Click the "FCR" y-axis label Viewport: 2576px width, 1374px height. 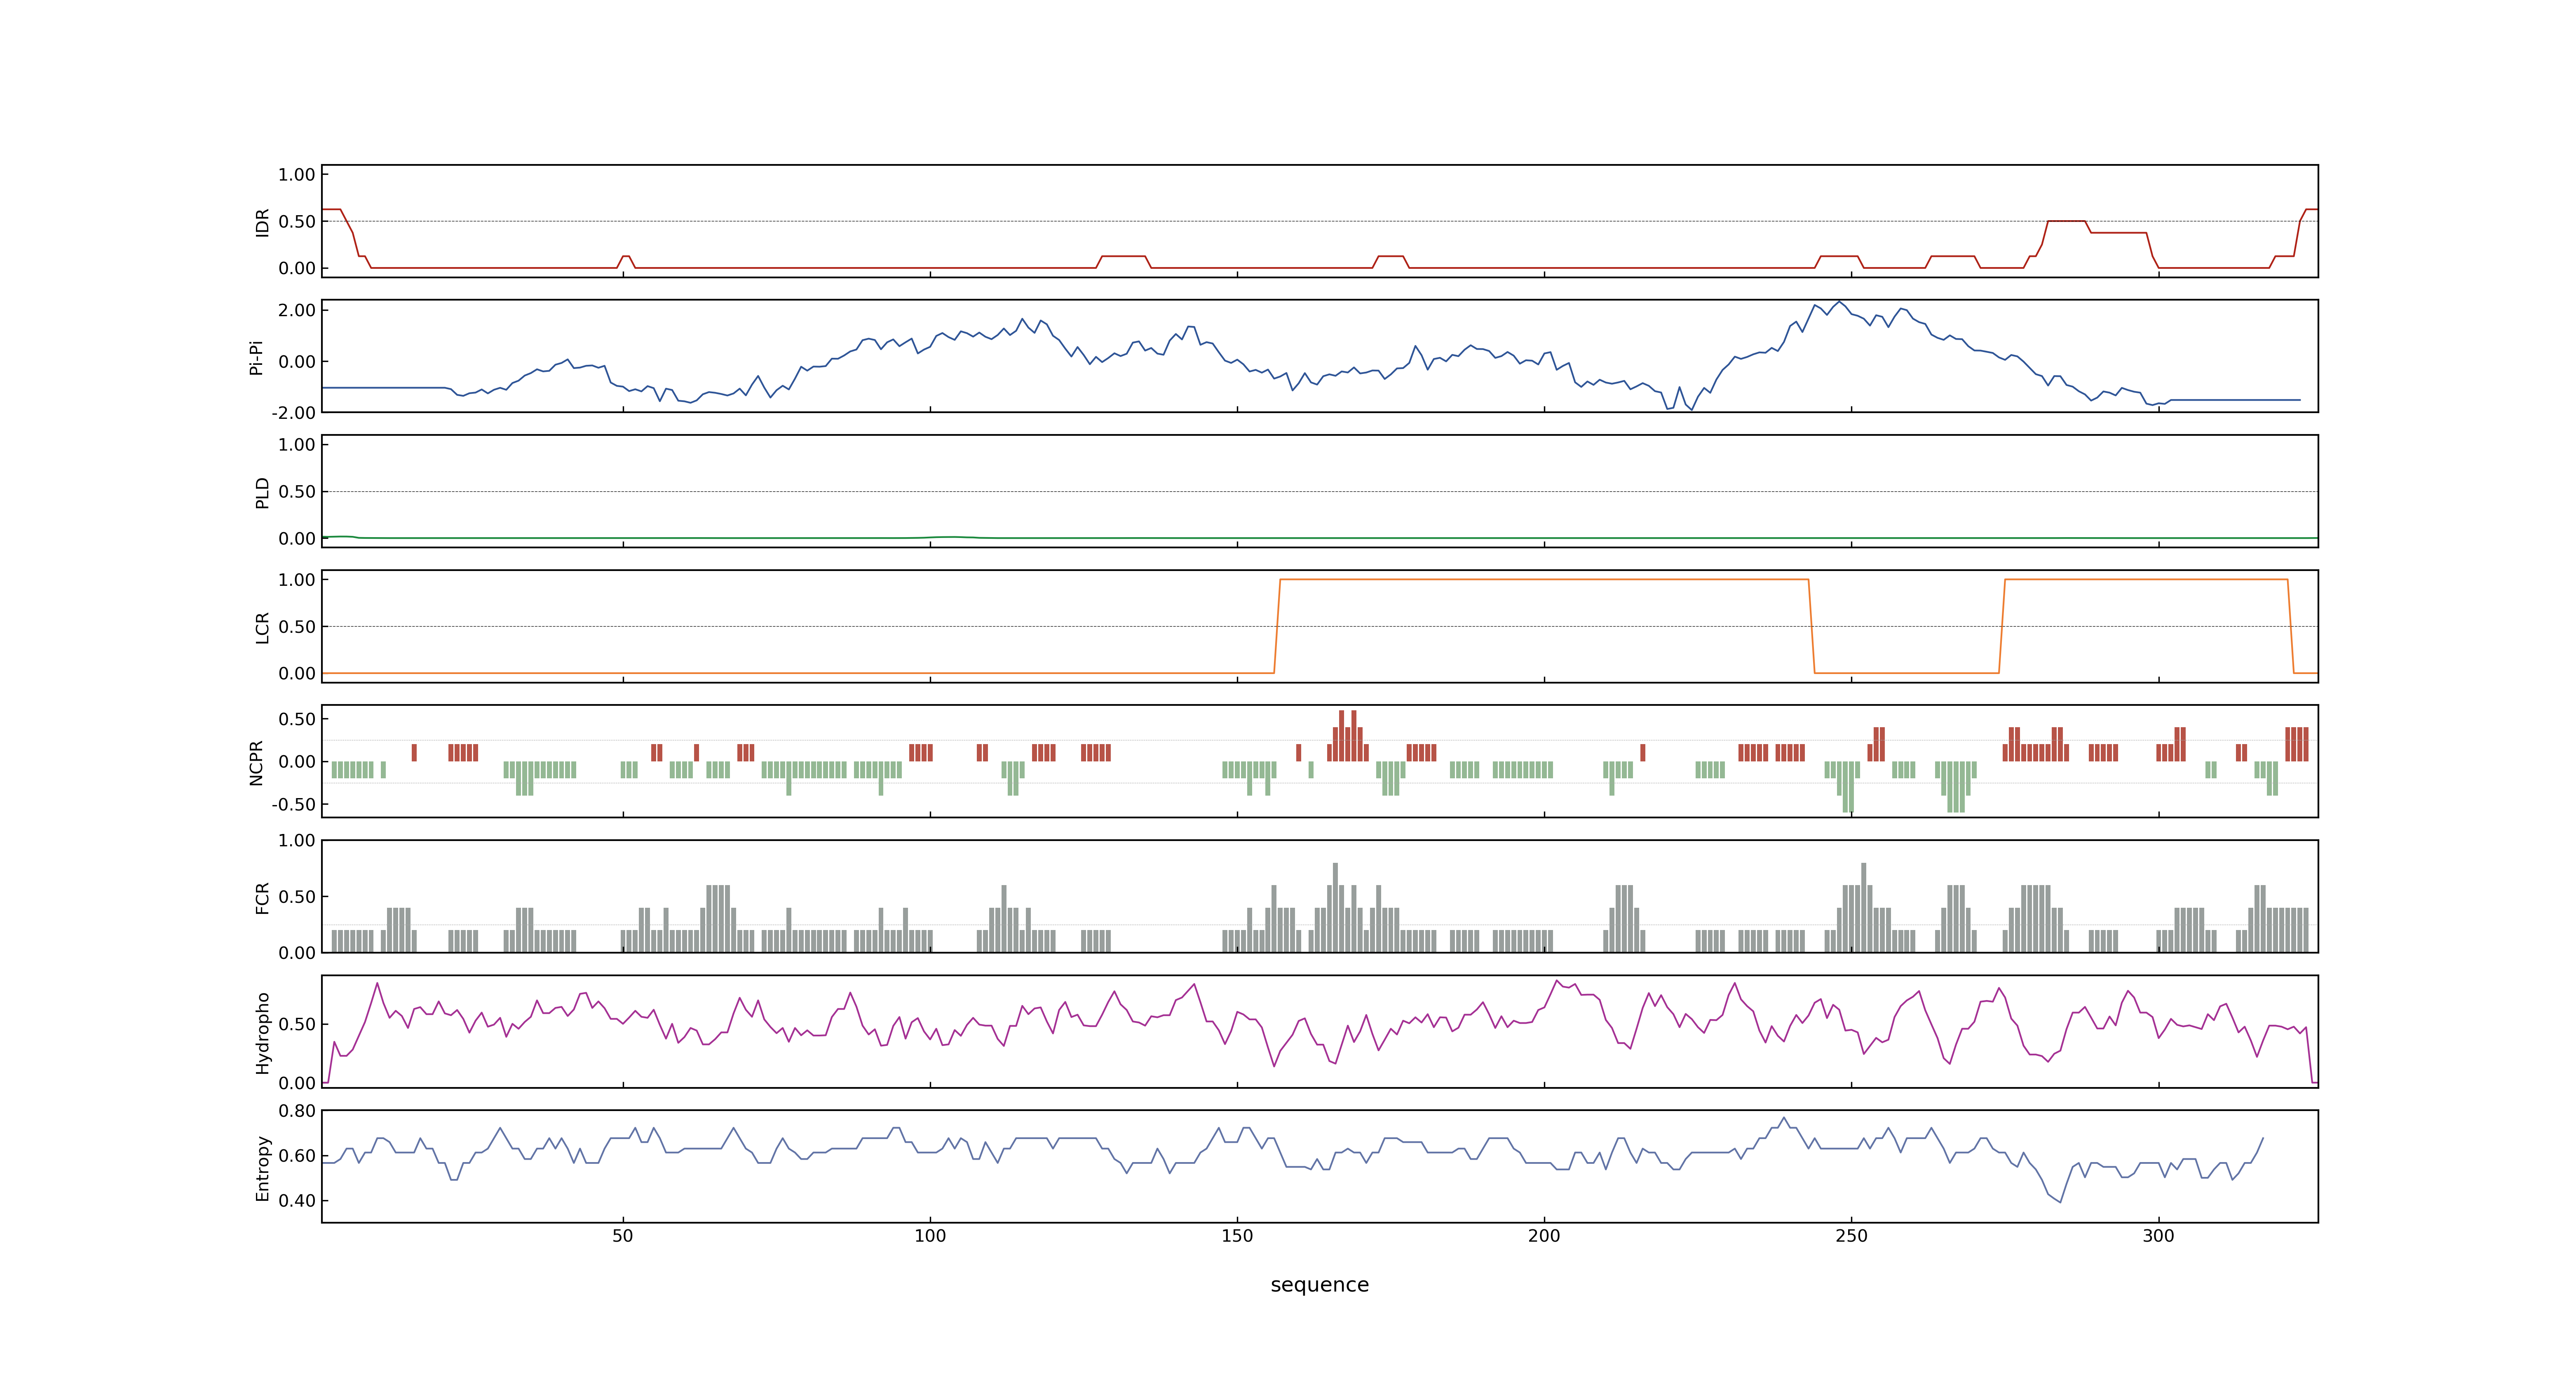click(262, 897)
